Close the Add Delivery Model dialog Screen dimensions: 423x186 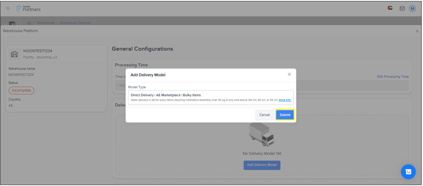pyautogui.click(x=289, y=74)
